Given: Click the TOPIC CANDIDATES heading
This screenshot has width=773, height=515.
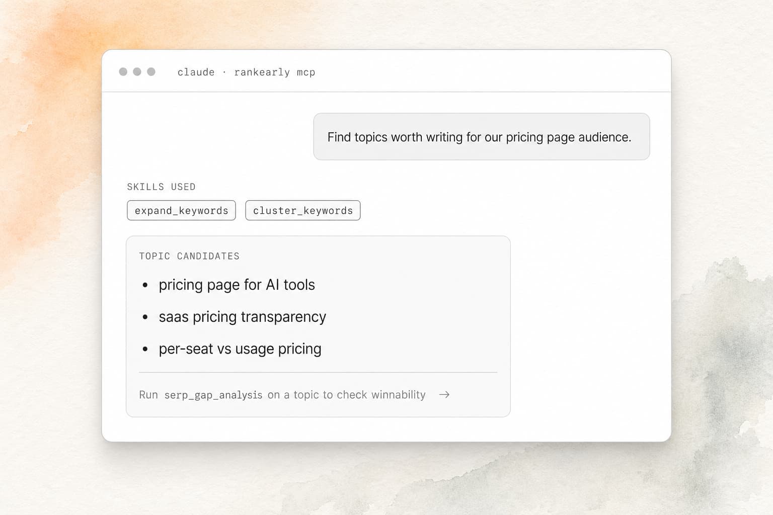Looking at the screenshot, I should (x=189, y=256).
